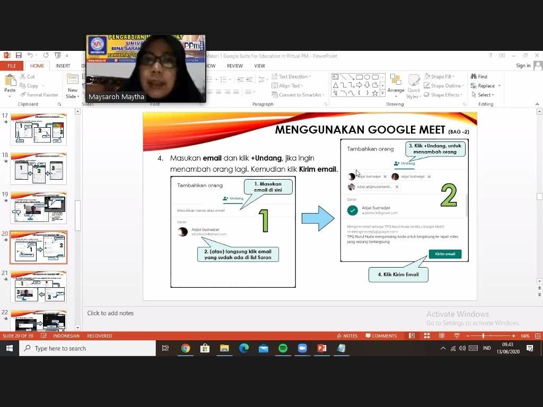The height and width of the screenshot is (407, 543).
Task: Click Sign in link
Action: [523, 65]
